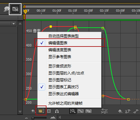Click the 02:00f mark on time ruler

coord(88,11)
